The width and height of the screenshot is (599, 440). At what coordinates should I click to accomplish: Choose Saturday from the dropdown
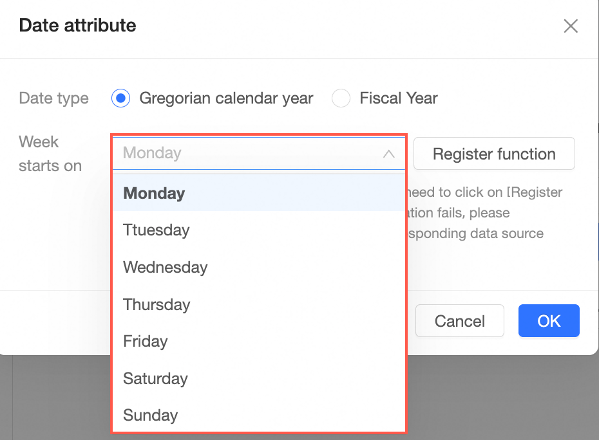155,378
